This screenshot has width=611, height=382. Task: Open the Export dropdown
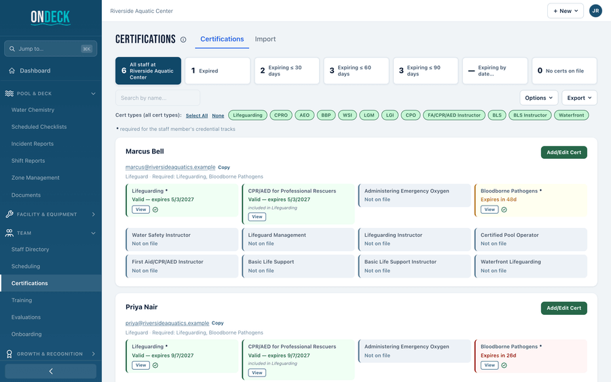[580, 98]
